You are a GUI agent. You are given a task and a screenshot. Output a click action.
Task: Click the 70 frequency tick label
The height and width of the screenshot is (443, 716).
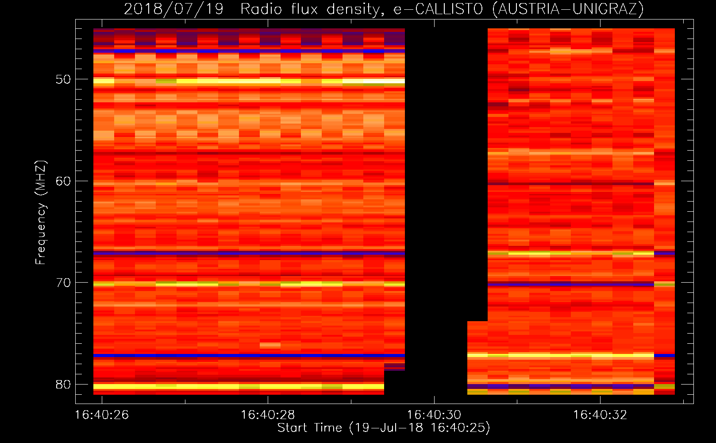point(63,283)
